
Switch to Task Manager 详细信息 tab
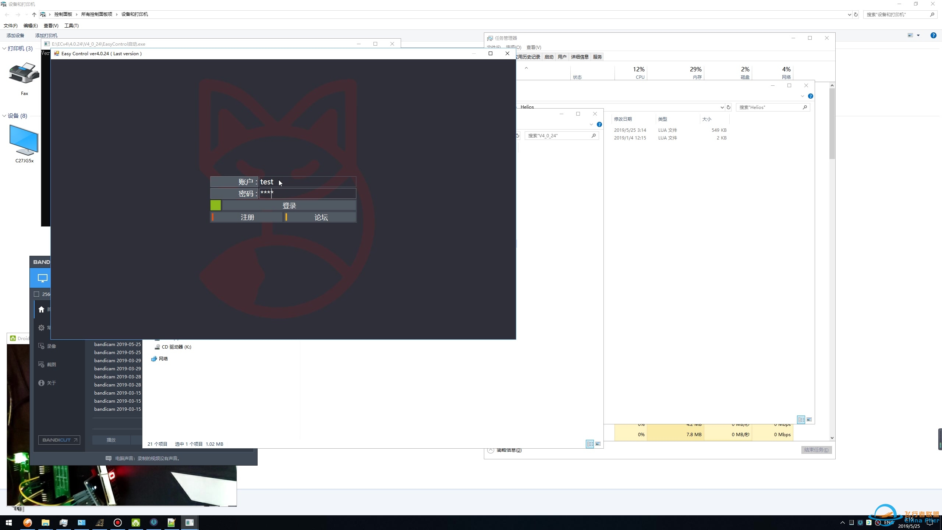(580, 57)
